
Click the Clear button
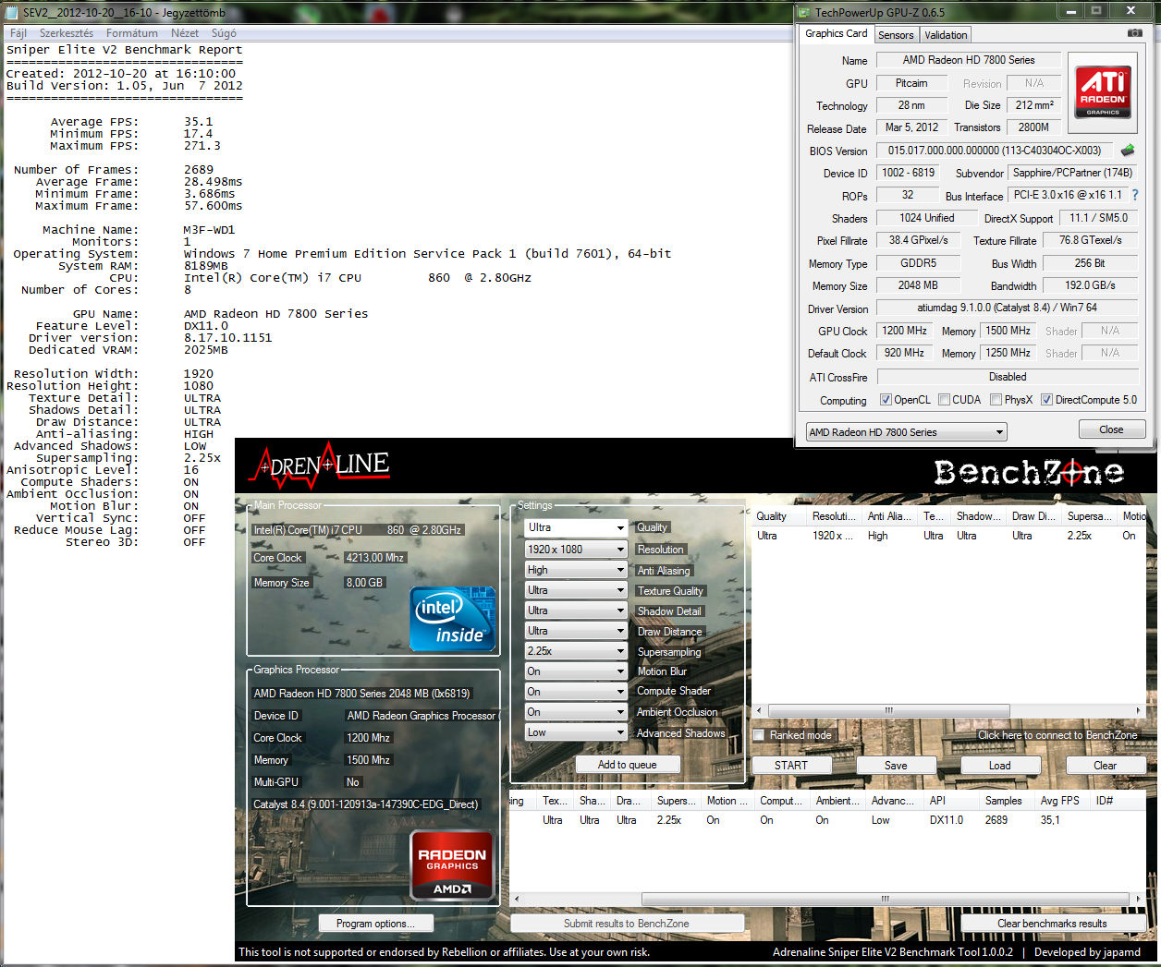(1106, 766)
